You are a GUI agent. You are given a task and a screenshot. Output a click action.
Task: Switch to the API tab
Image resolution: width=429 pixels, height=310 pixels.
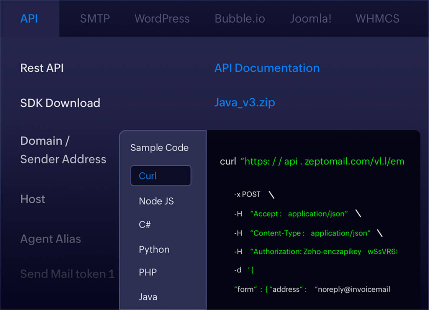pos(29,19)
